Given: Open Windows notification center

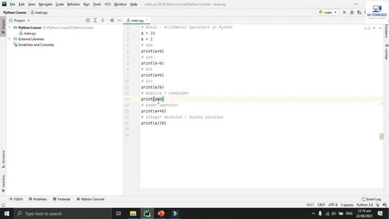Looking at the screenshot, I should pos(380,214).
